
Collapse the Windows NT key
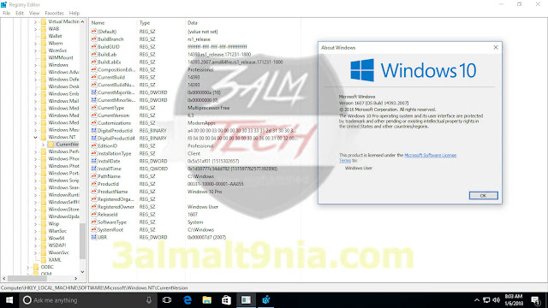(x=35, y=137)
